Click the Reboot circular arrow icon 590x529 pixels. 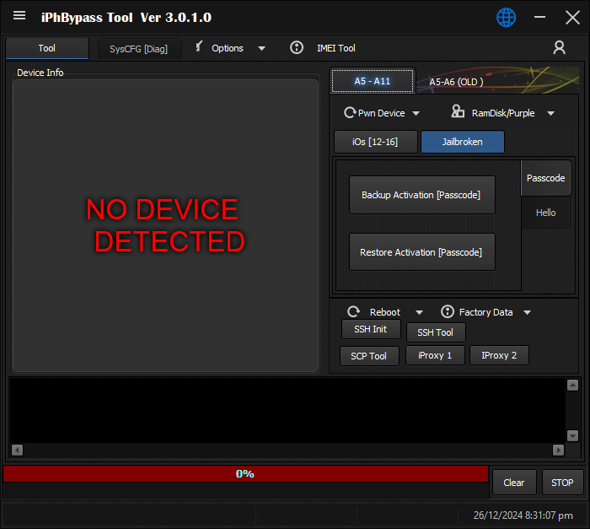pos(353,311)
